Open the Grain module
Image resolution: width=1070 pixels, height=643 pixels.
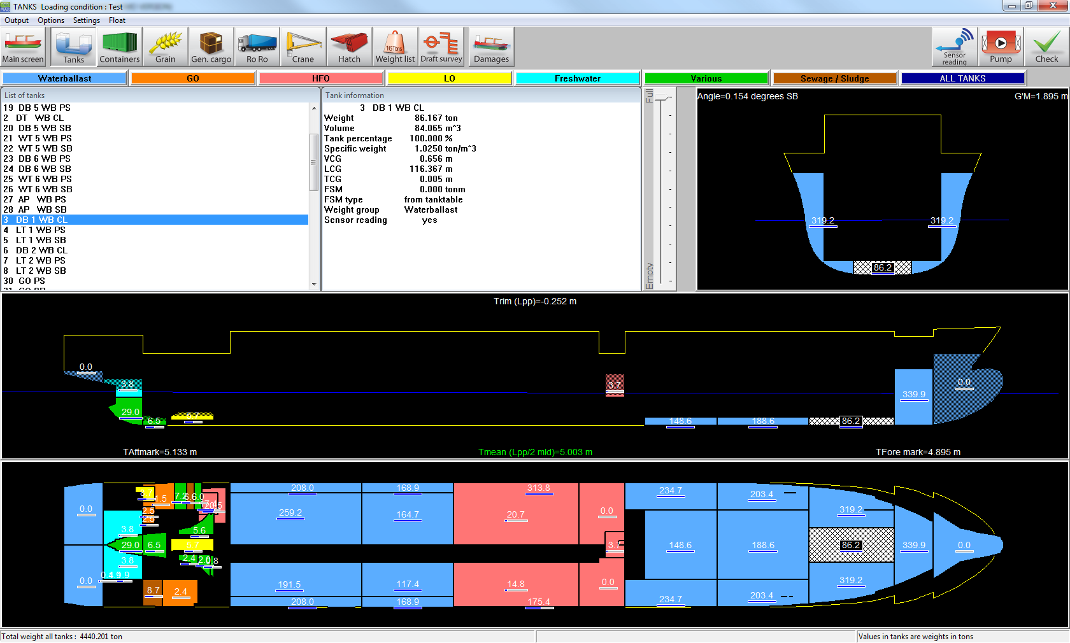pyautogui.click(x=166, y=46)
